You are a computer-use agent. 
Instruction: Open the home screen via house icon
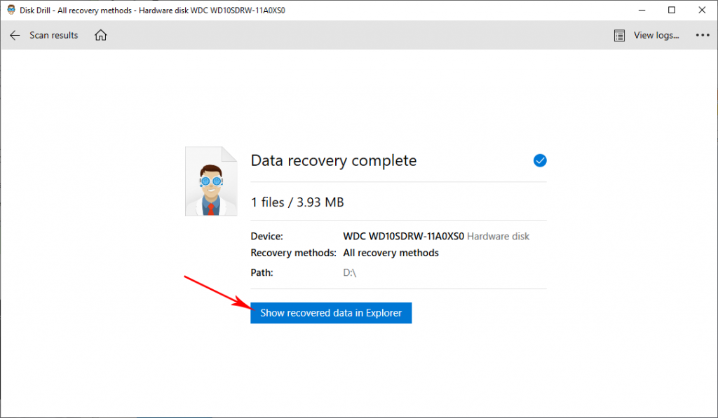(x=100, y=34)
